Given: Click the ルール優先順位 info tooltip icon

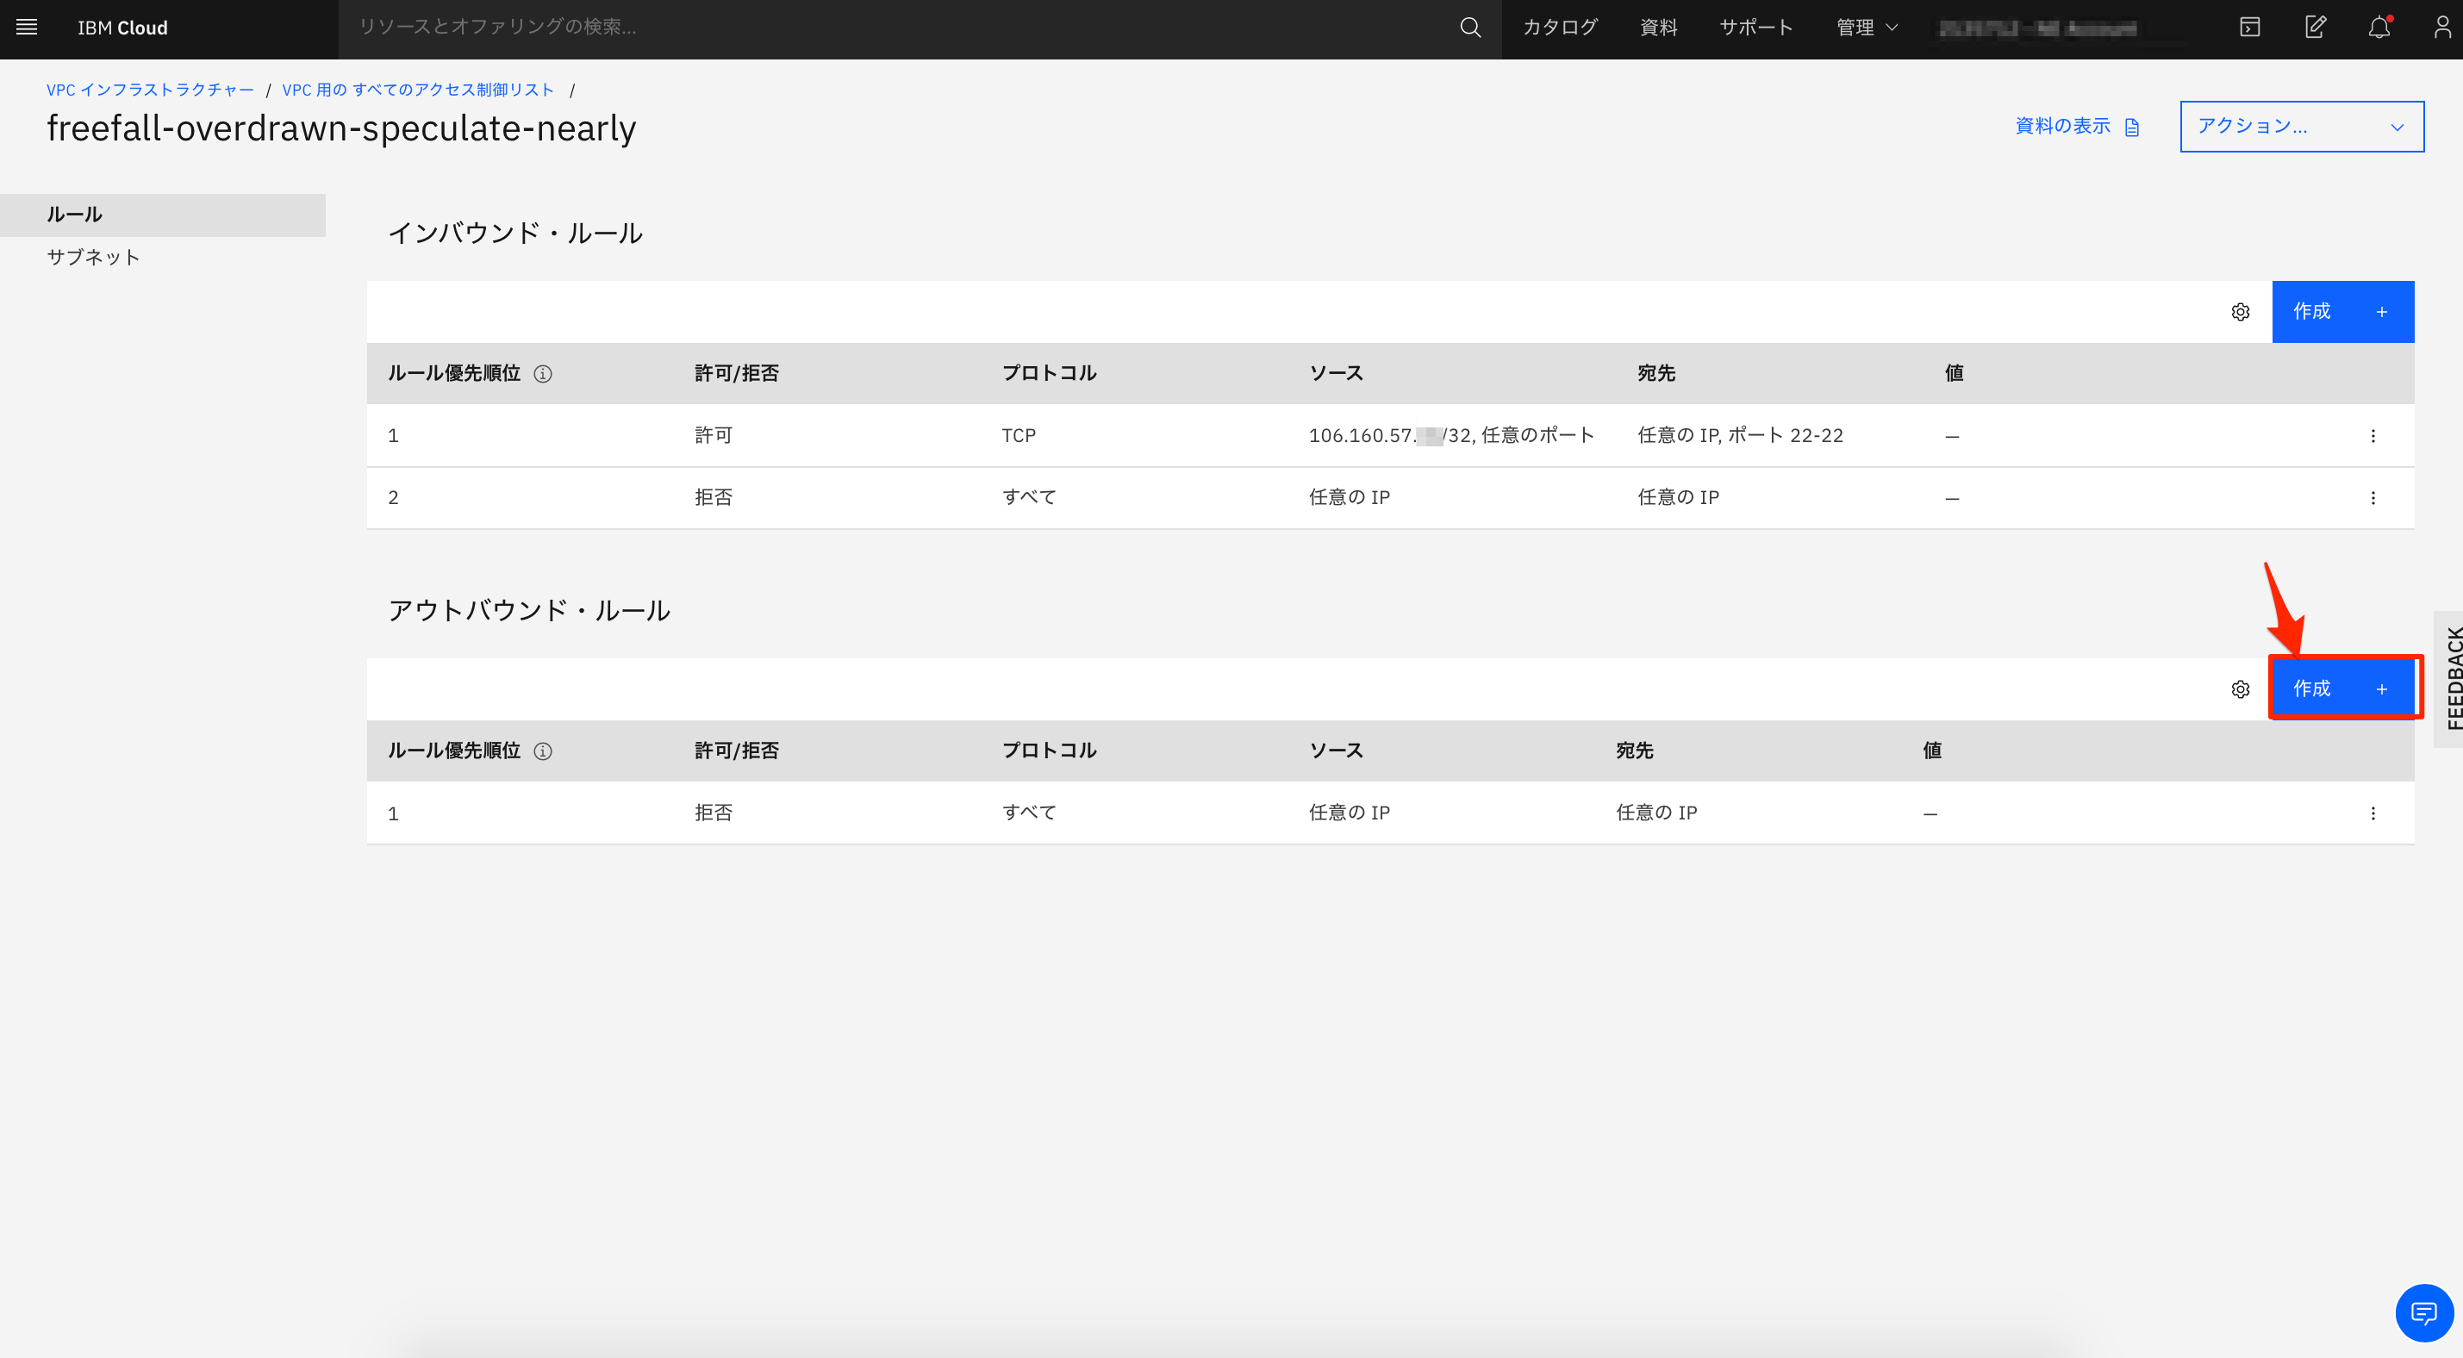Looking at the screenshot, I should pyautogui.click(x=544, y=374).
